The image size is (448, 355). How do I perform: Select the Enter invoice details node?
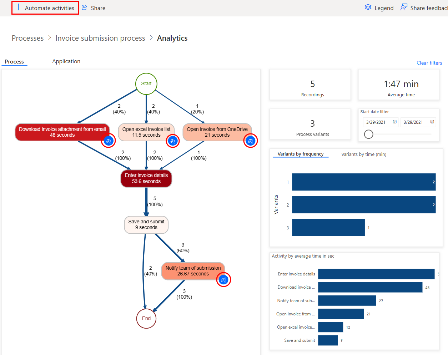(x=146, y=178)
